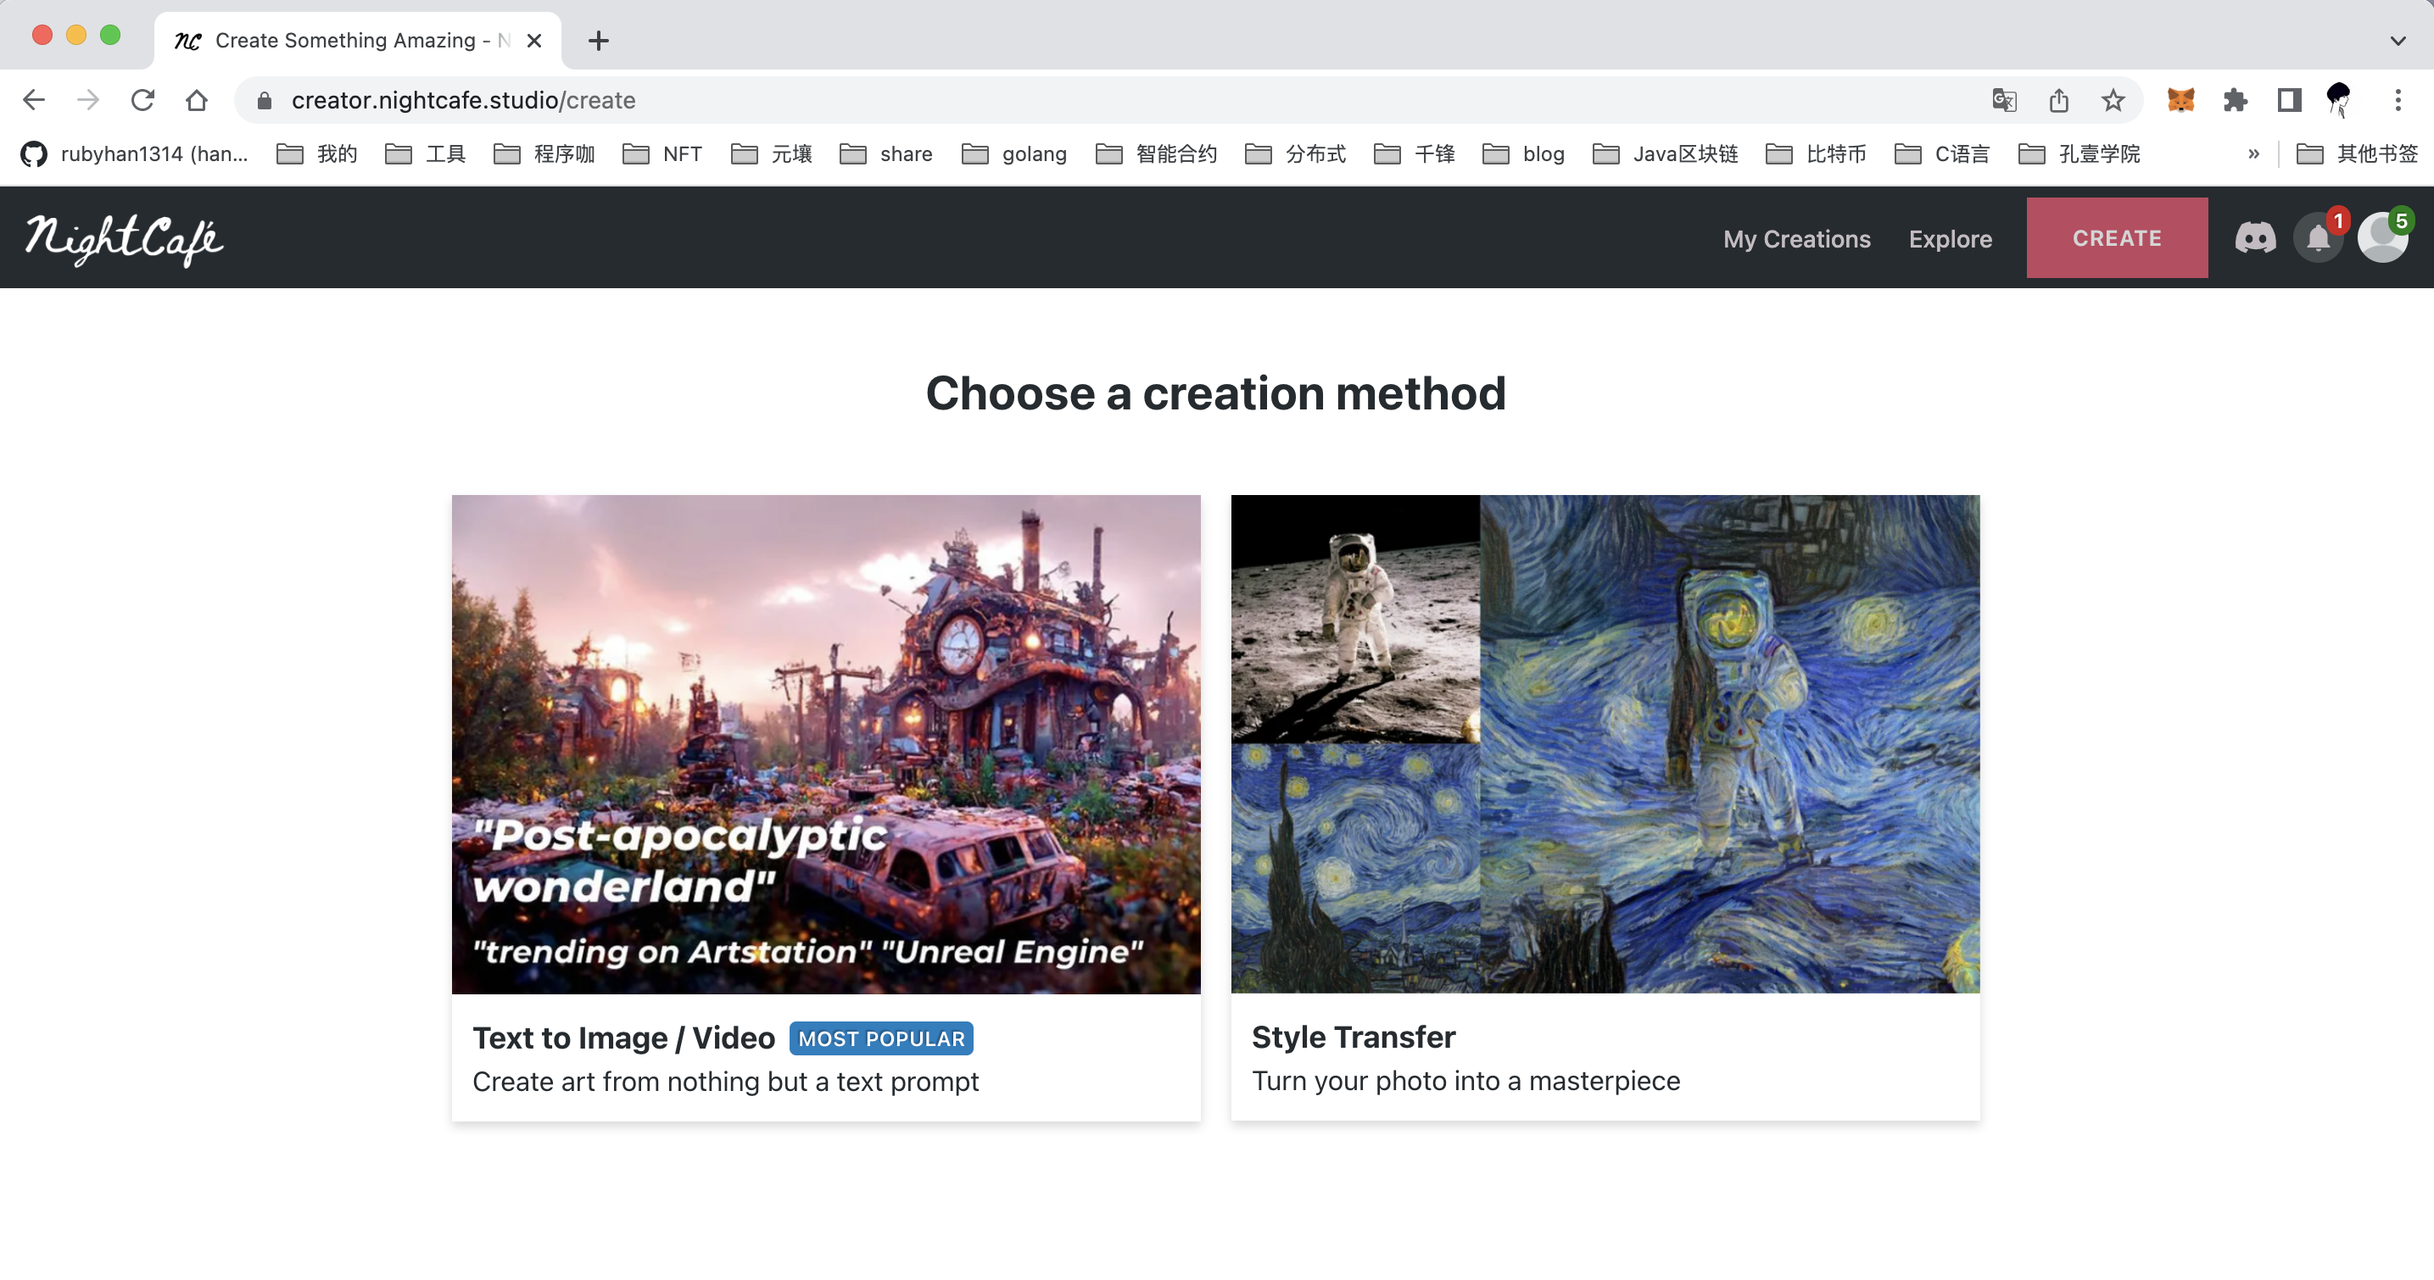The width and height of the screenshot is (2434, 1280).
Task: Click the browser back navigation icon
Action: (32, 100)
